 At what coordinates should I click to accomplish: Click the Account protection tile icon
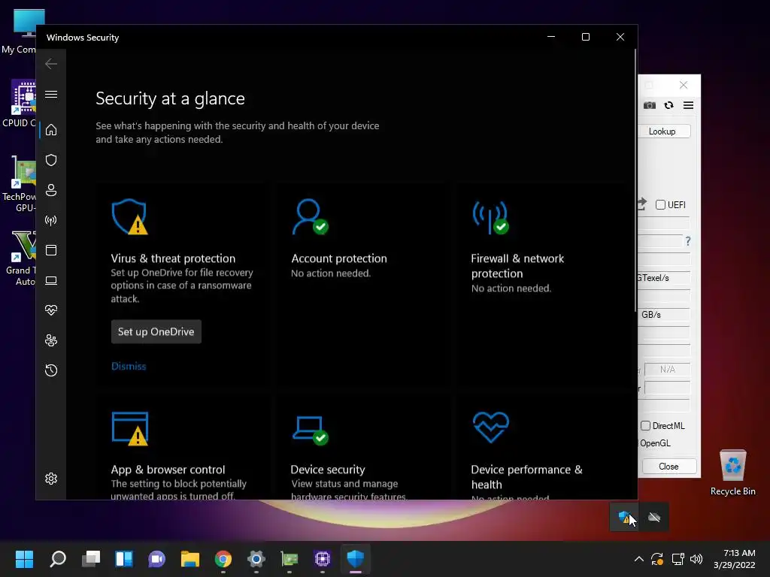click(x=309, y=217)
